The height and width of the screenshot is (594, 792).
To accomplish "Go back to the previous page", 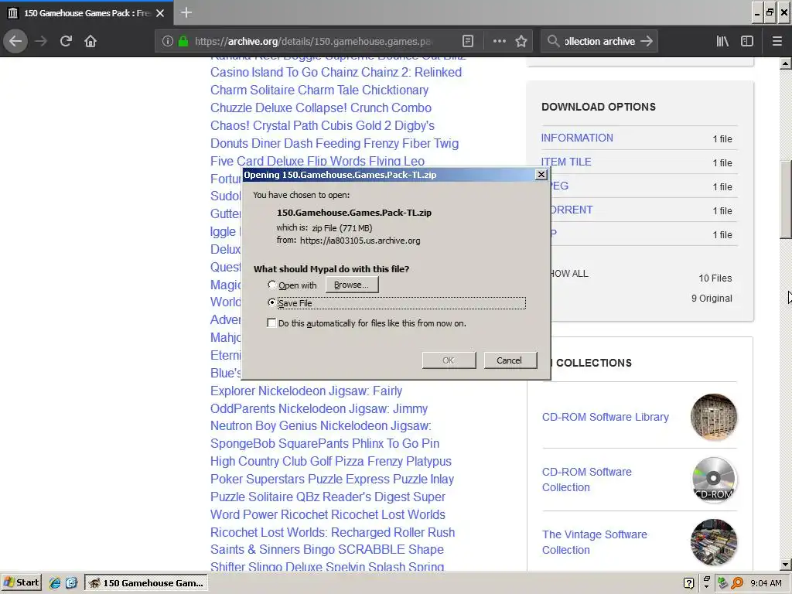I will click(x=15, y=41).
